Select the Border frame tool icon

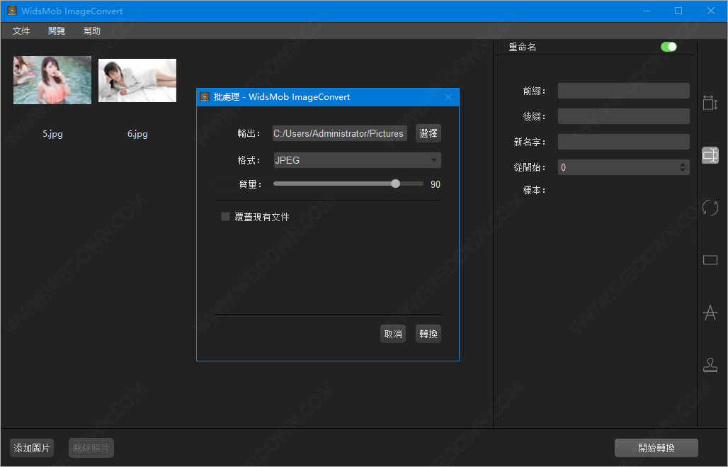[x=710, y=260]
